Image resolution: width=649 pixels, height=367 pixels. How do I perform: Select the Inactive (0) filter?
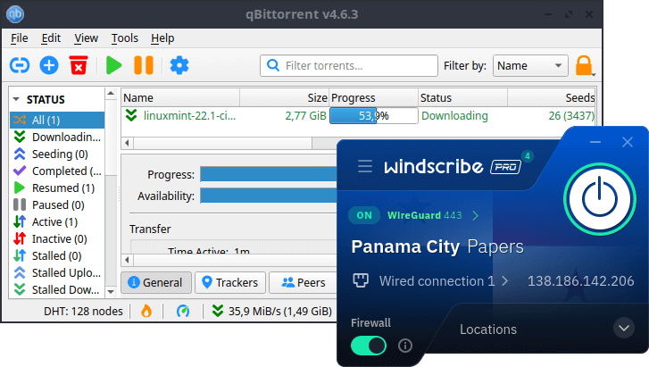click(x=57, y=239)
